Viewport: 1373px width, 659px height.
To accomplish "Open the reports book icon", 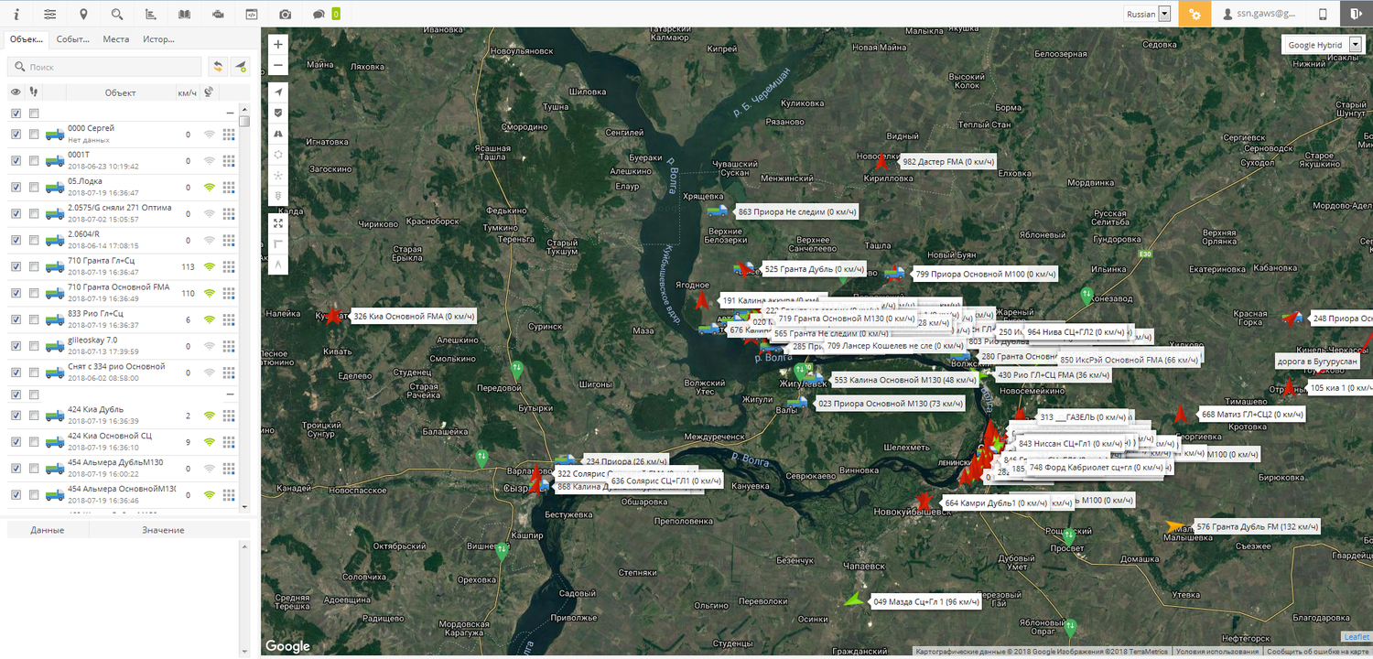I will [184, 14].
